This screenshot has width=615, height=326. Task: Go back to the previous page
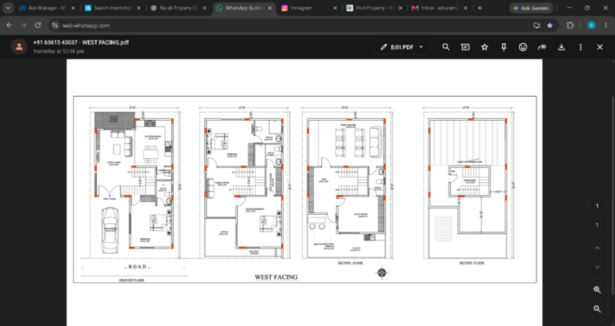pos(9,25)
